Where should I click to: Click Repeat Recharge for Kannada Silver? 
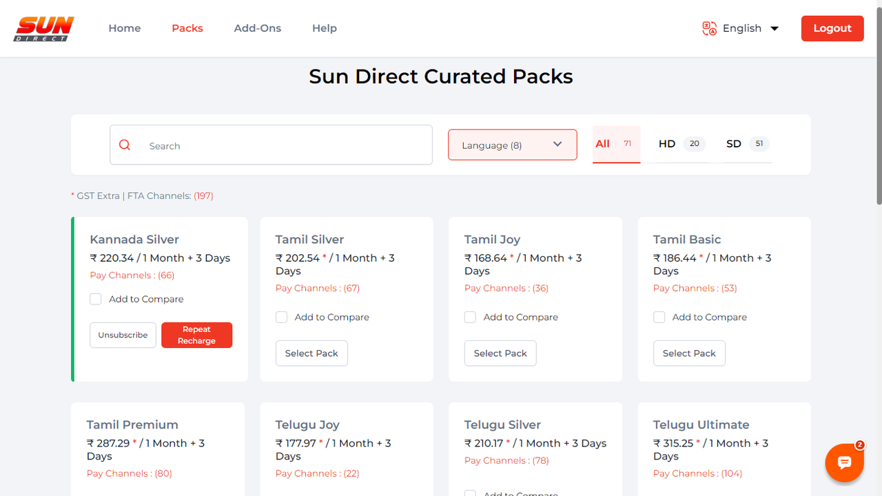196,335
